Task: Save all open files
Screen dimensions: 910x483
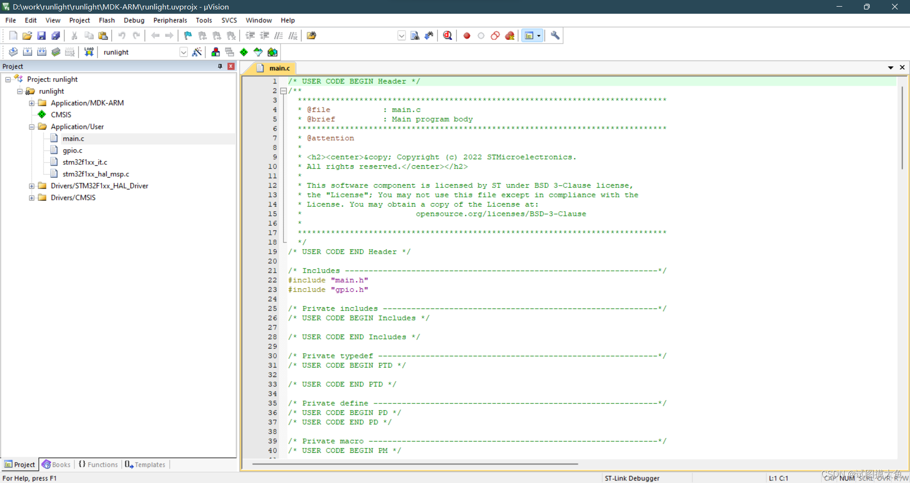Action: [x=55, y=36]
